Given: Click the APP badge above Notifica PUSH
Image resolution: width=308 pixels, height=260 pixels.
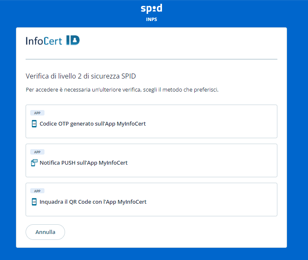Looking at the screenshot, I should [37, 152].
